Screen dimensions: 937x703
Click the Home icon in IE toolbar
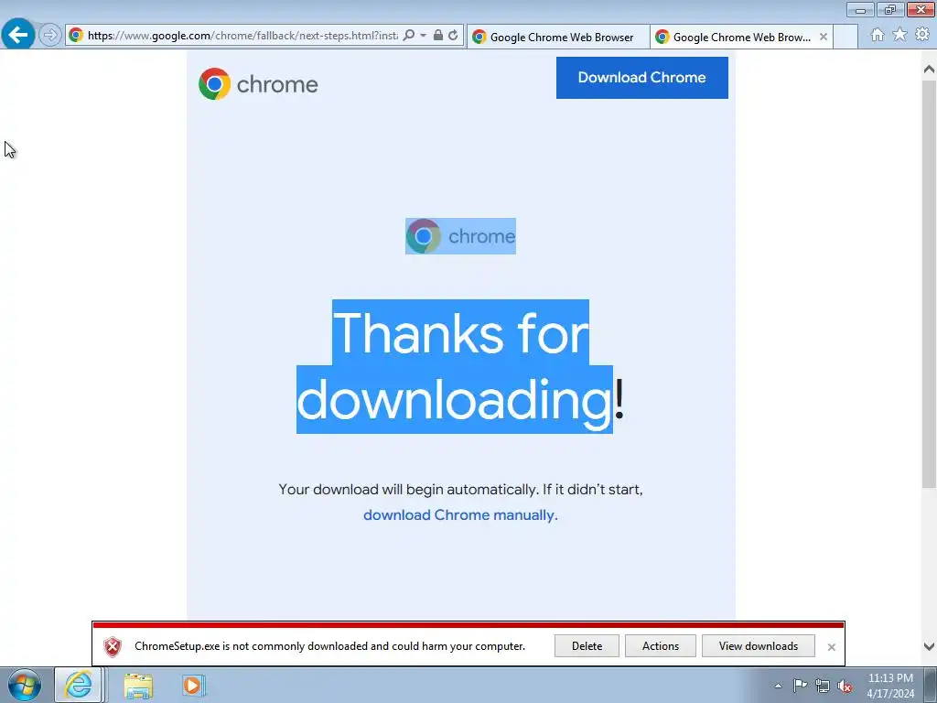pyautogui.click(x=878, y=35)
